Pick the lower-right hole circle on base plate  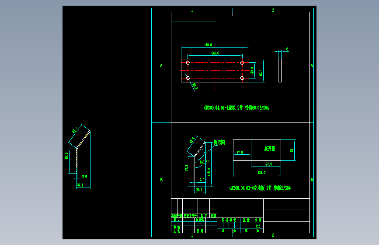(x=242, y=78)
